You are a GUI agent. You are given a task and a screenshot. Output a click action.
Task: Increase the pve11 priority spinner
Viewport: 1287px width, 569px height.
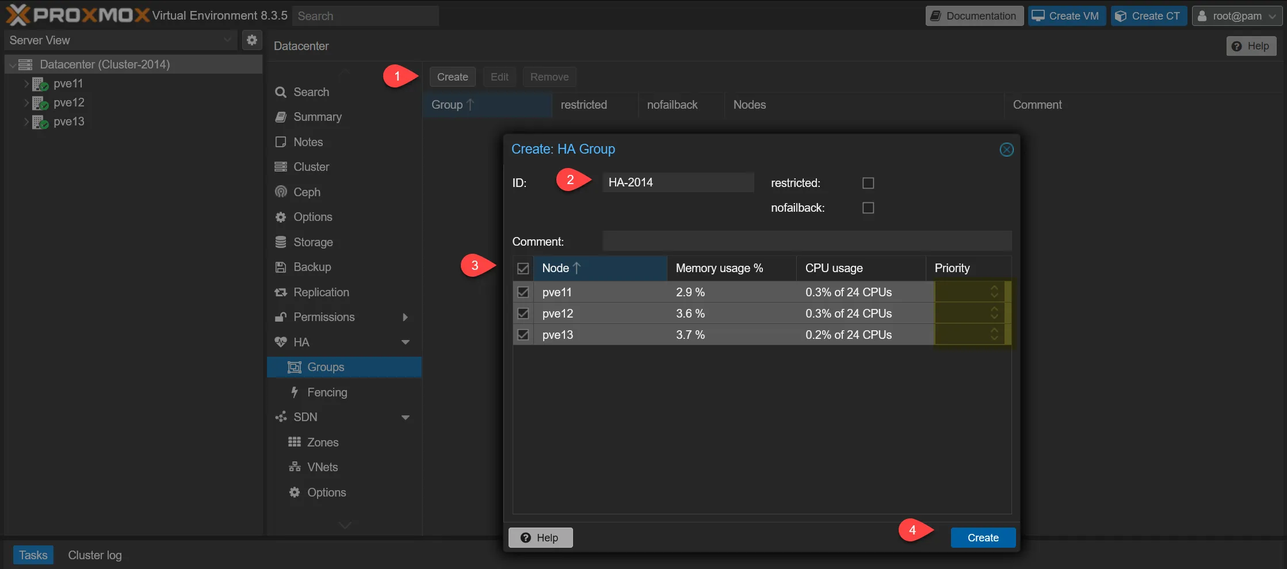(994, 288)
